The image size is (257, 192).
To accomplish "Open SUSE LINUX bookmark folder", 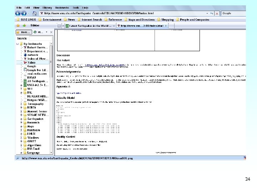I will [x=26, y=20].
